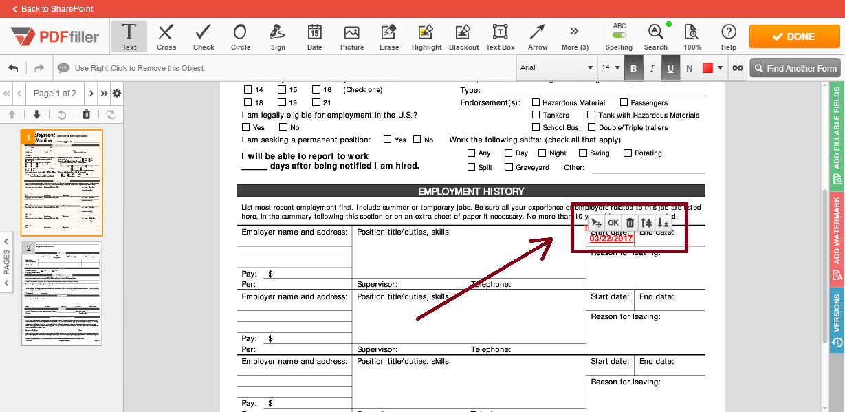Select the Sign tool

click(x=278, y=36)
